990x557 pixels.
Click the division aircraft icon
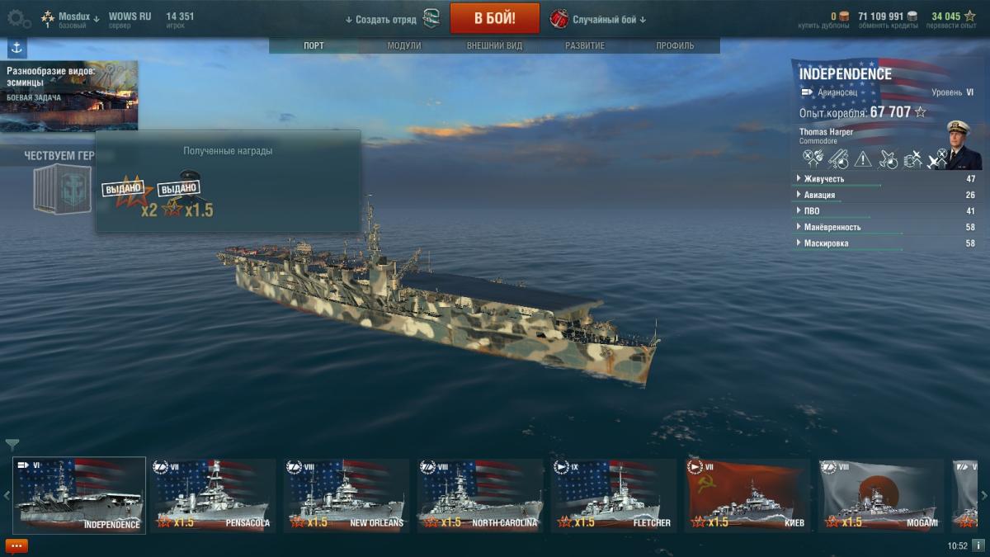coord(431,18)
